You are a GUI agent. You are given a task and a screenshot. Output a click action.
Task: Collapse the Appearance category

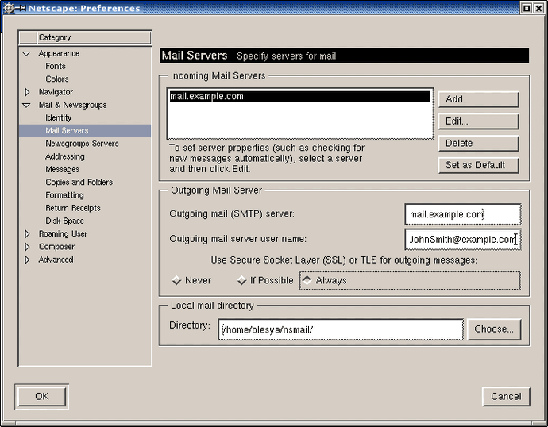[26, 53]
